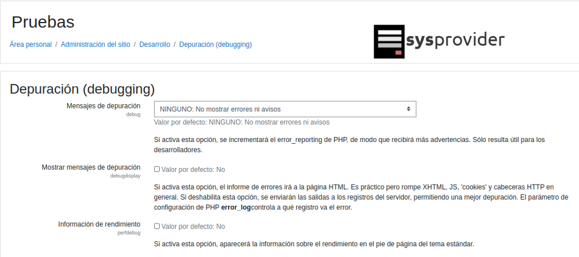Open the Mensajes de depuración dropdown

point(285,109)
